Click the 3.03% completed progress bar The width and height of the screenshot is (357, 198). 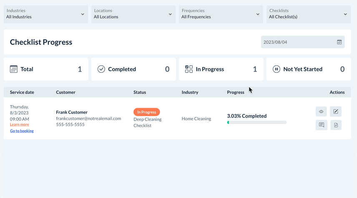(x=257, y=122)
